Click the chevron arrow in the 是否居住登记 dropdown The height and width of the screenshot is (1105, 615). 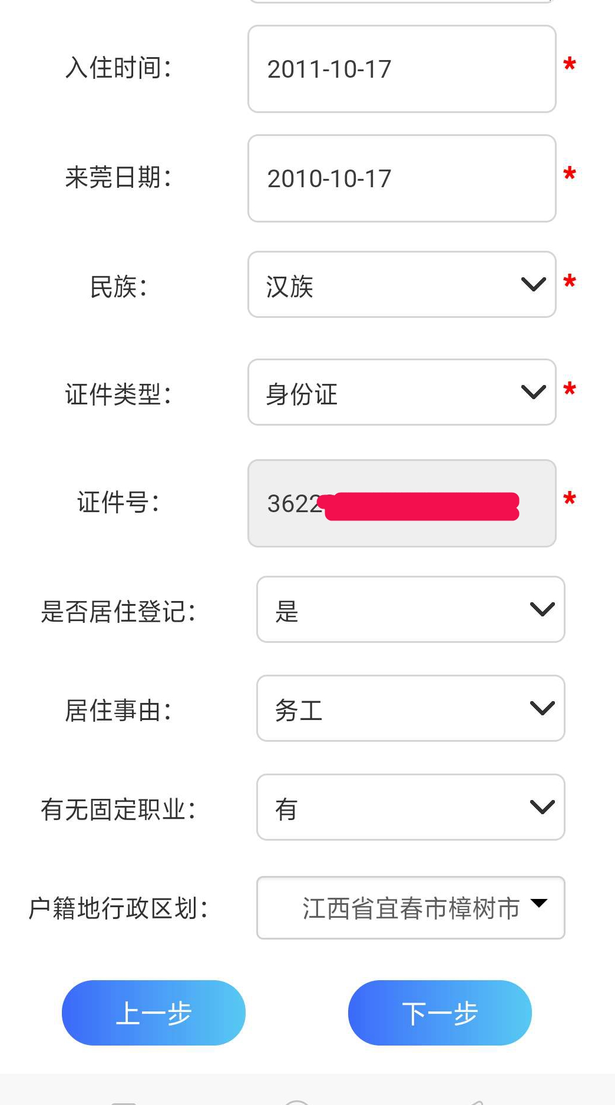pos(543,609)
